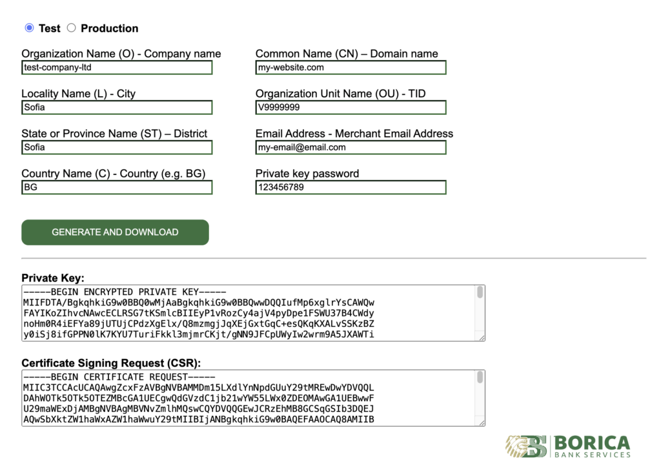Switch to the Production radio button
661x472 pixels.
71,28
